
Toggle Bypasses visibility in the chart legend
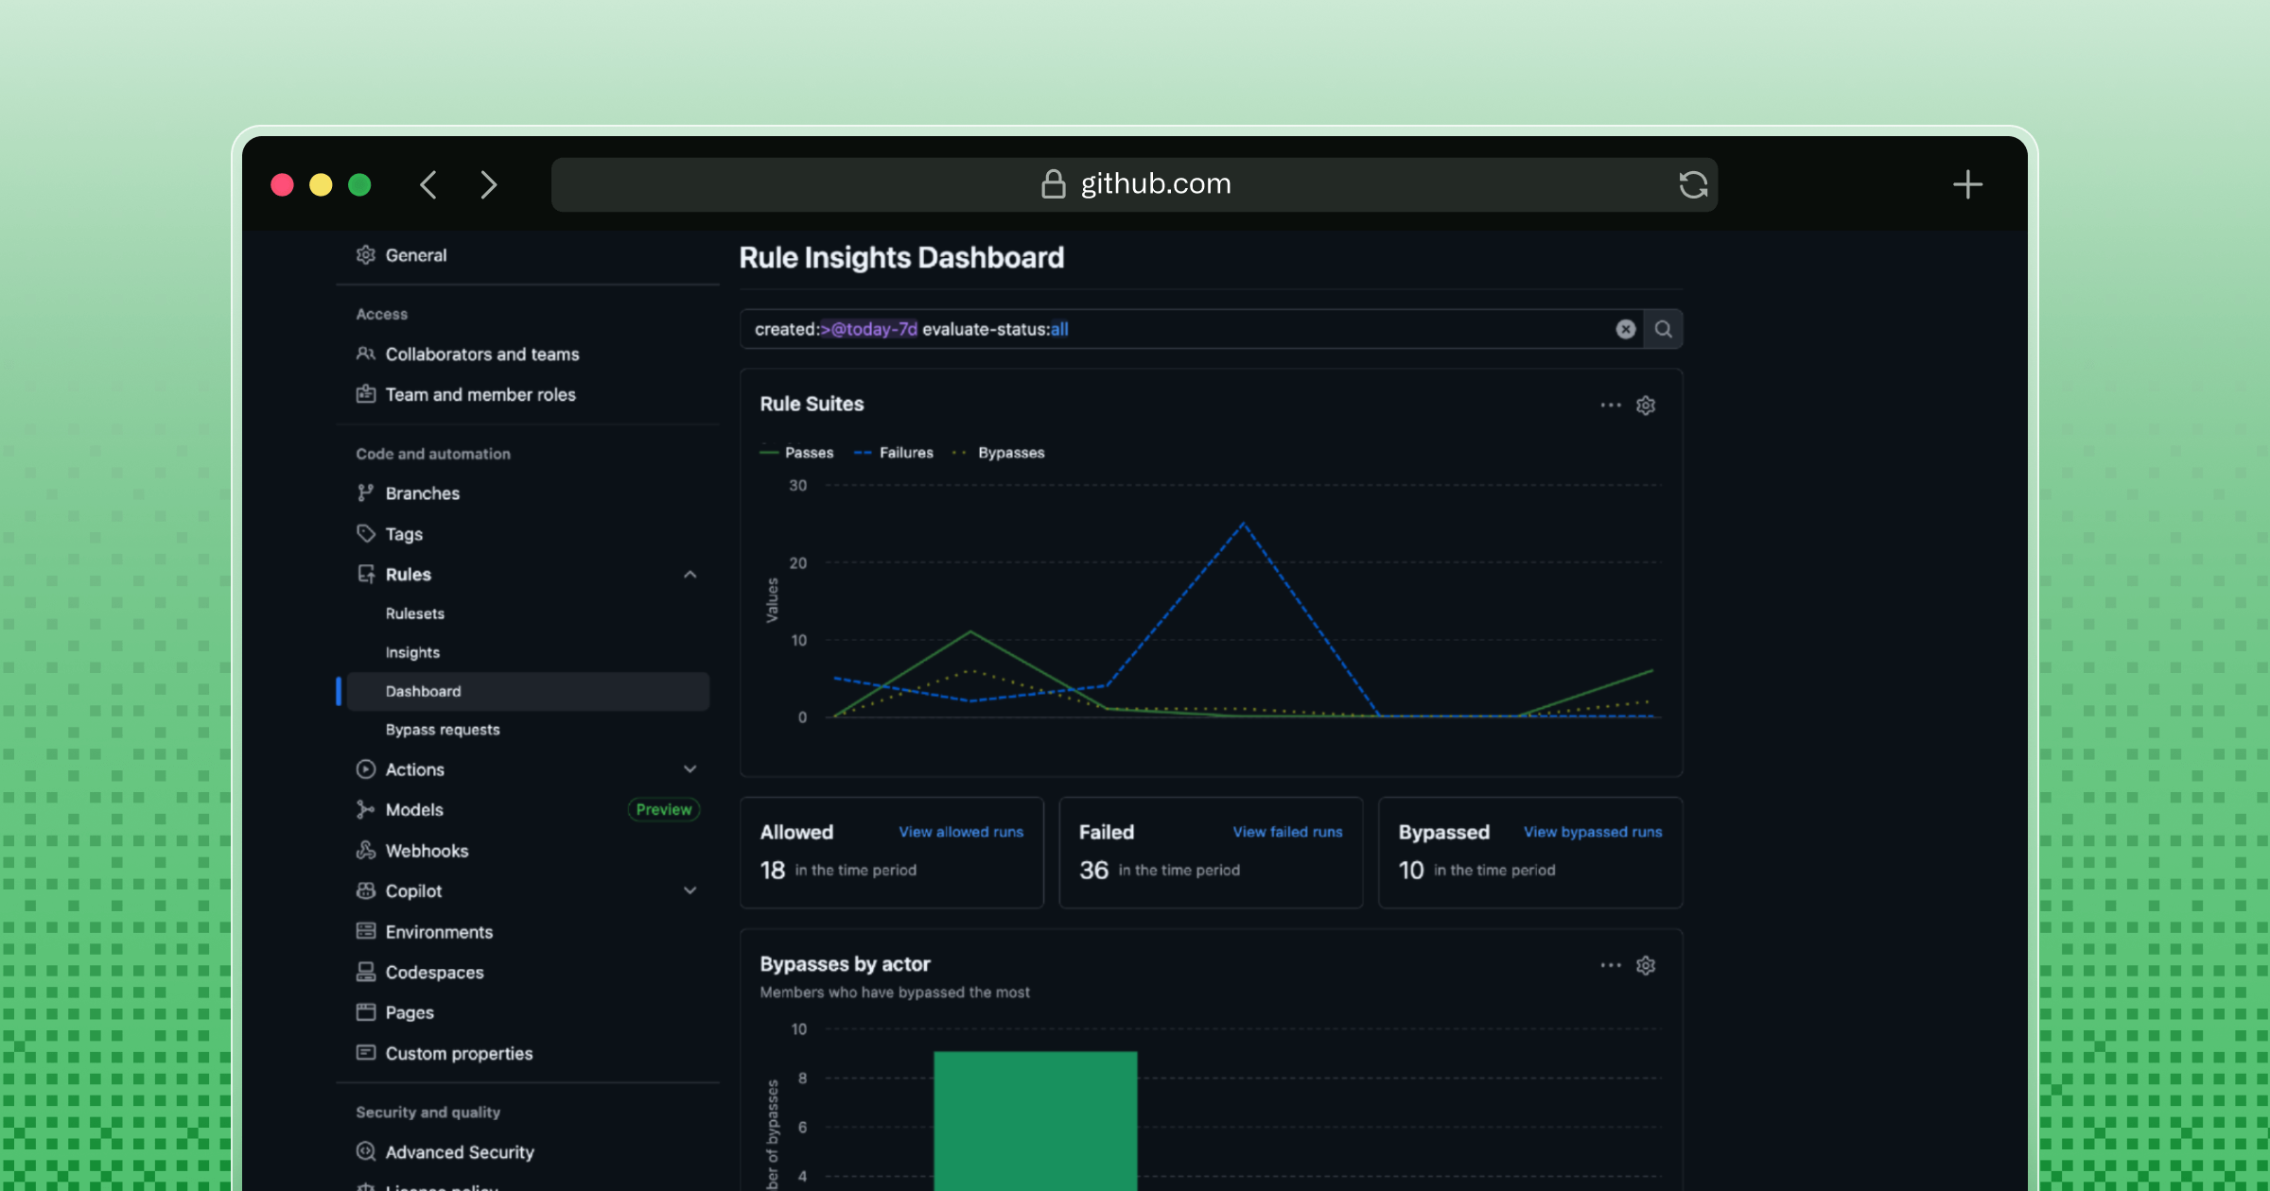click(1000, 452)
